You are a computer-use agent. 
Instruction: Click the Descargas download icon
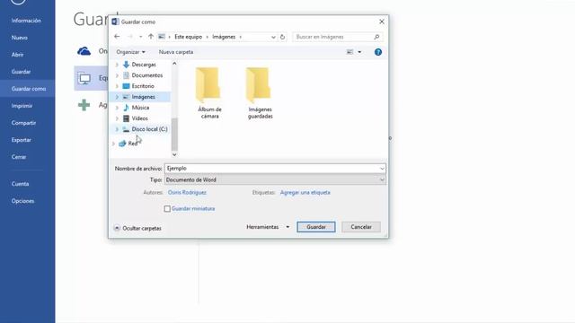pos(126,65)
